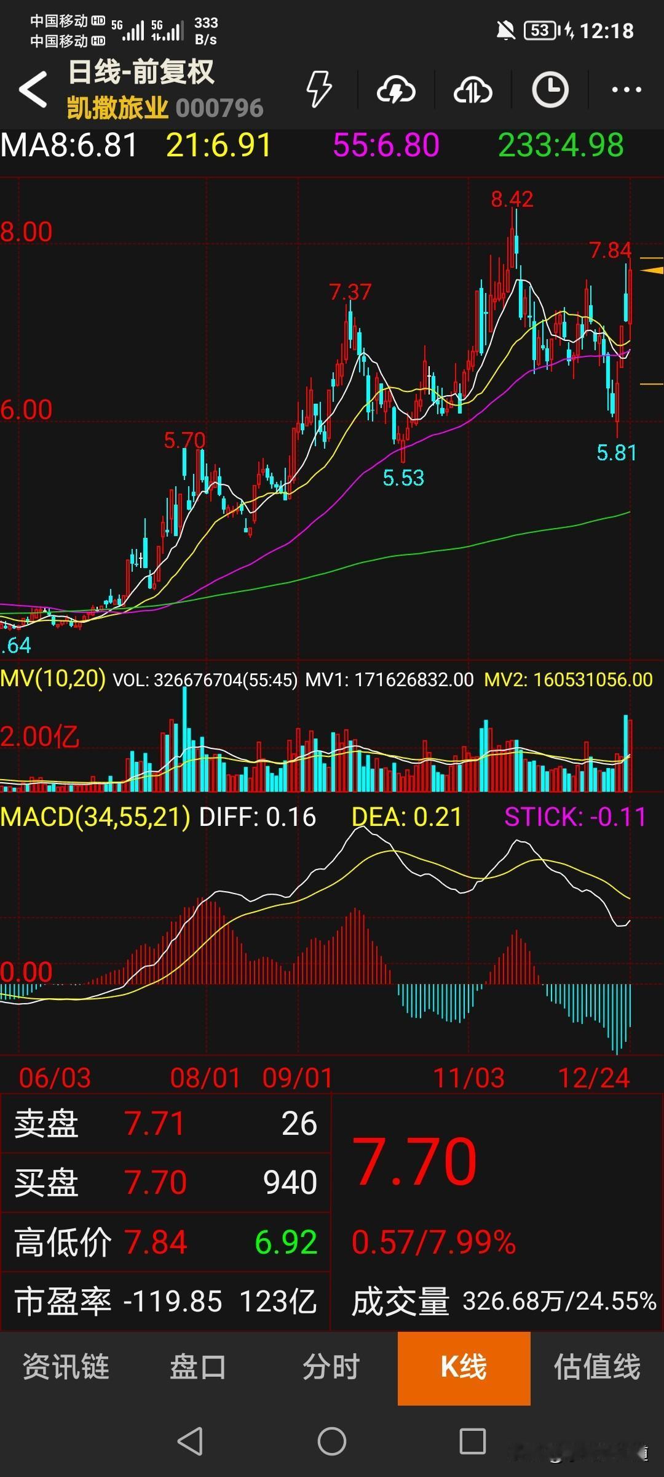This screenshot has height=1477, width=664.
Task: Tap the MA8:6.81 label
Action: [69, 146]
